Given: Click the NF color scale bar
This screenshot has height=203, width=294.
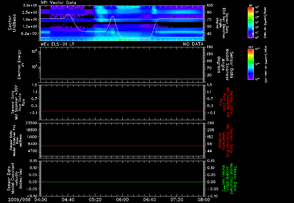Looking at the screenshot, I should pyautogui.click(x=251, y=22).
